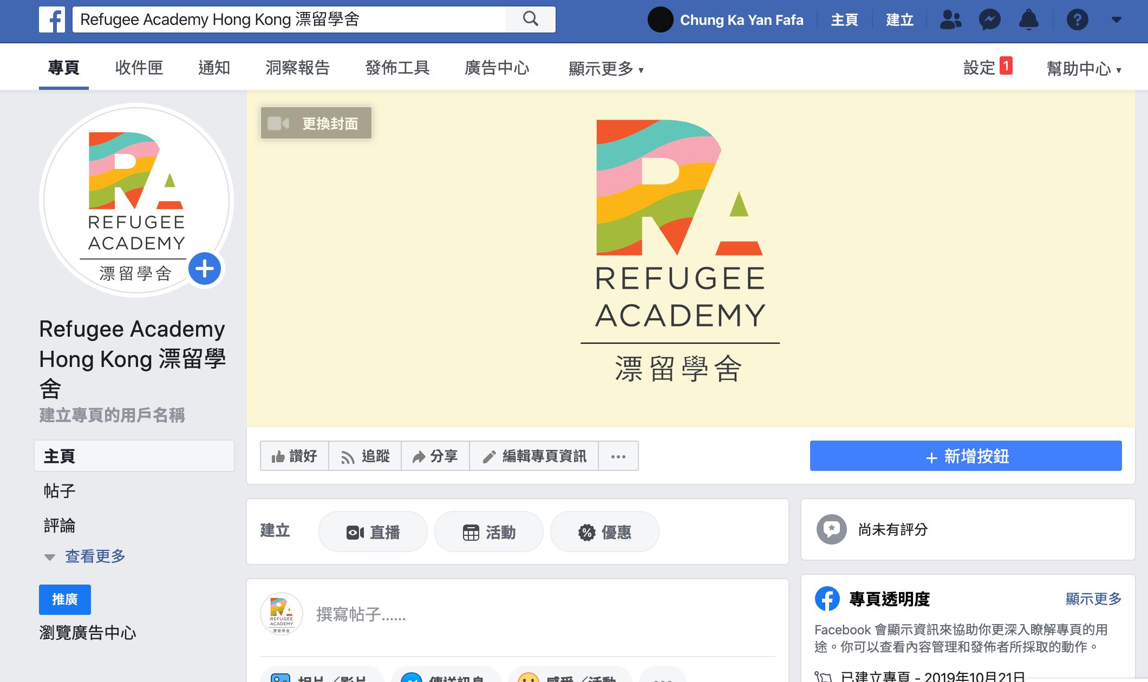Open the 幫助中心 dropdown
Image resolution: width=1148 pixels, height=682 pixels.
[x=1083, y=69]
